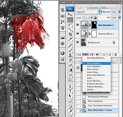Switch to the Channels tab

pyautogui.click(x=93, y=8)
